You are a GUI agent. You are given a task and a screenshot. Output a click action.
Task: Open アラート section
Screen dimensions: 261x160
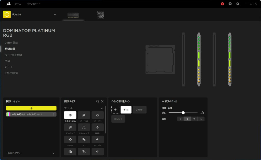[x=8, y=67]
